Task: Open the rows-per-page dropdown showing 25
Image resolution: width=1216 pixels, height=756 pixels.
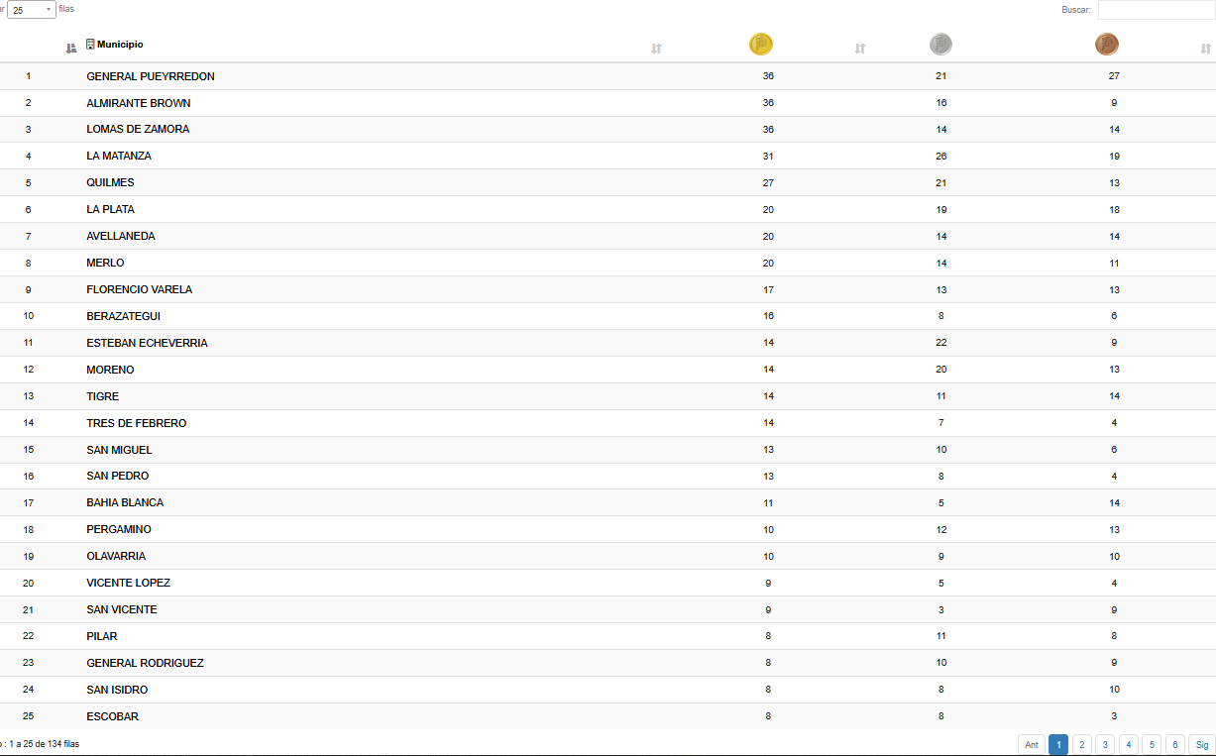Action: point(32,10)
